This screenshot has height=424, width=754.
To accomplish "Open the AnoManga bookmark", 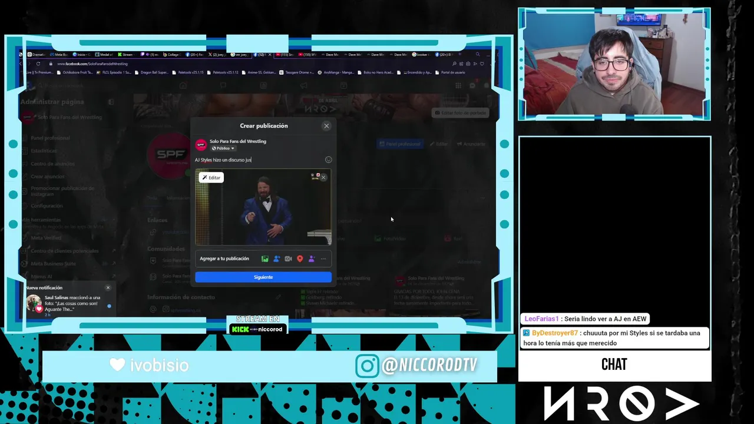I will 336,72.
